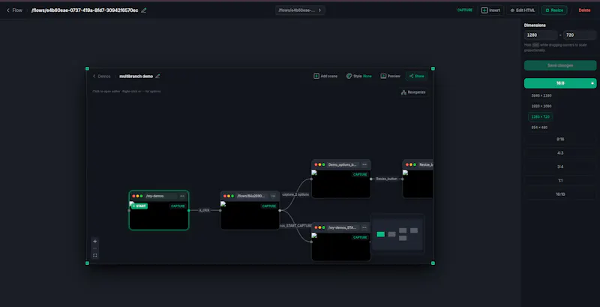Click the pencil icon next to multibranch demo
600x307 pixels.
click(157, 76)
